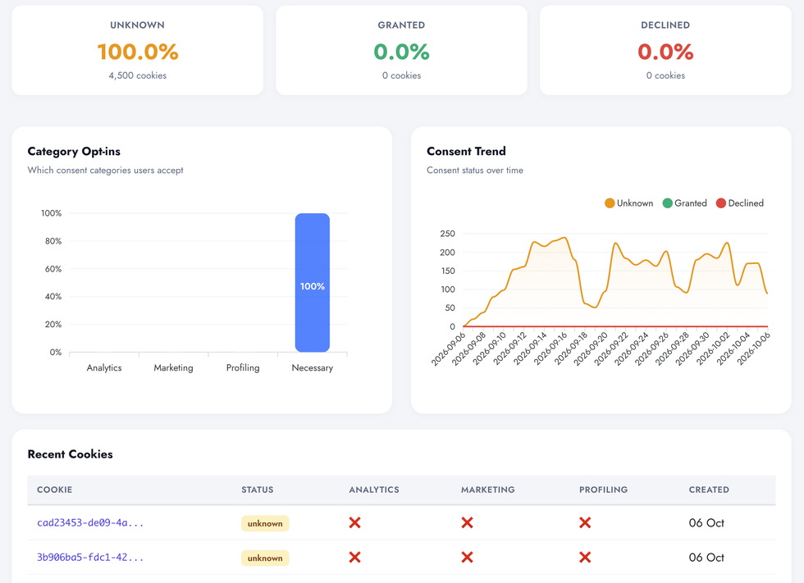
Task: Click the 2026-09-06 x-axis date label
Action: click(449, 348)
